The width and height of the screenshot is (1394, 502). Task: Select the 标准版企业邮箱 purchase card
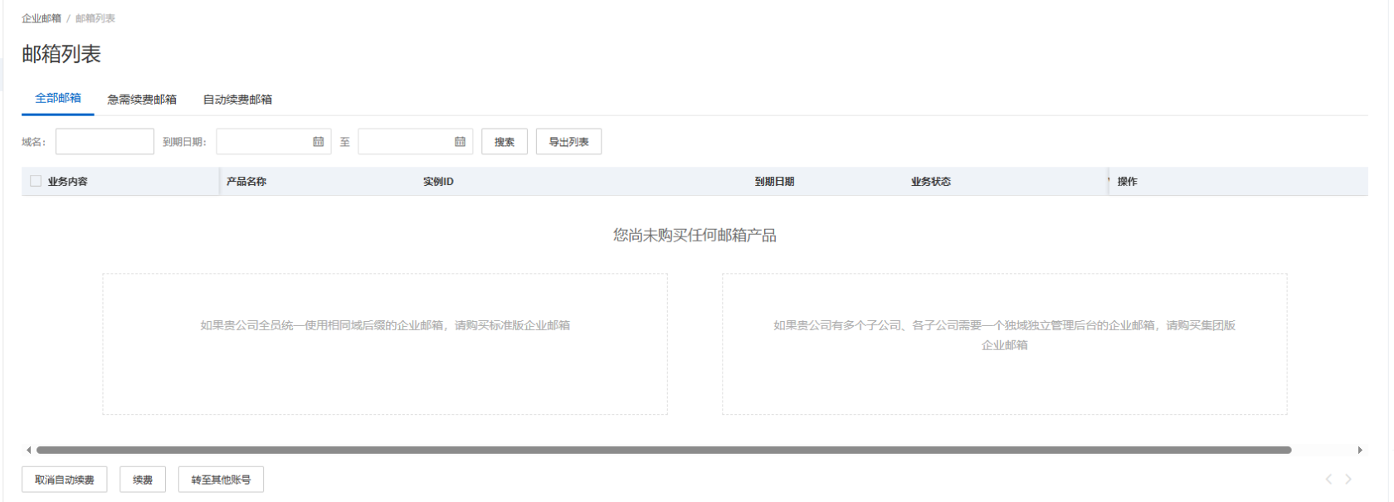[385, 344]
